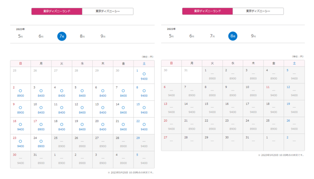Viewport: 314px width, 179px height.
Task: Choose the availability circle on July 22
Action: click(144, 125)
